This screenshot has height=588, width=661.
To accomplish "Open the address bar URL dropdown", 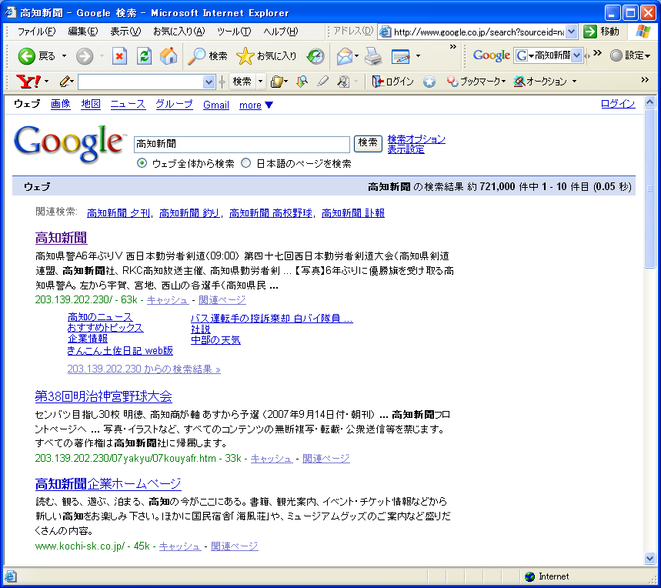I will (571, 32).
